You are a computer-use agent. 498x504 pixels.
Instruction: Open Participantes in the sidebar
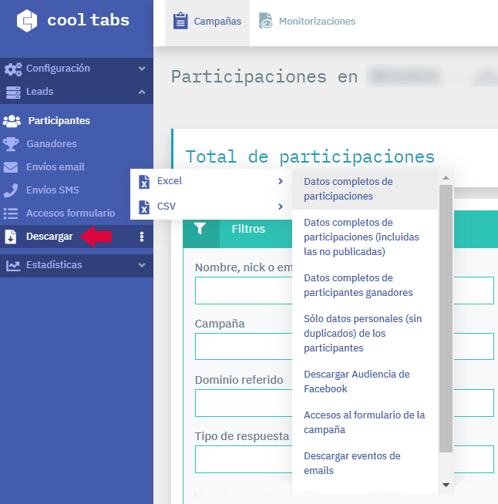point(59,121)
